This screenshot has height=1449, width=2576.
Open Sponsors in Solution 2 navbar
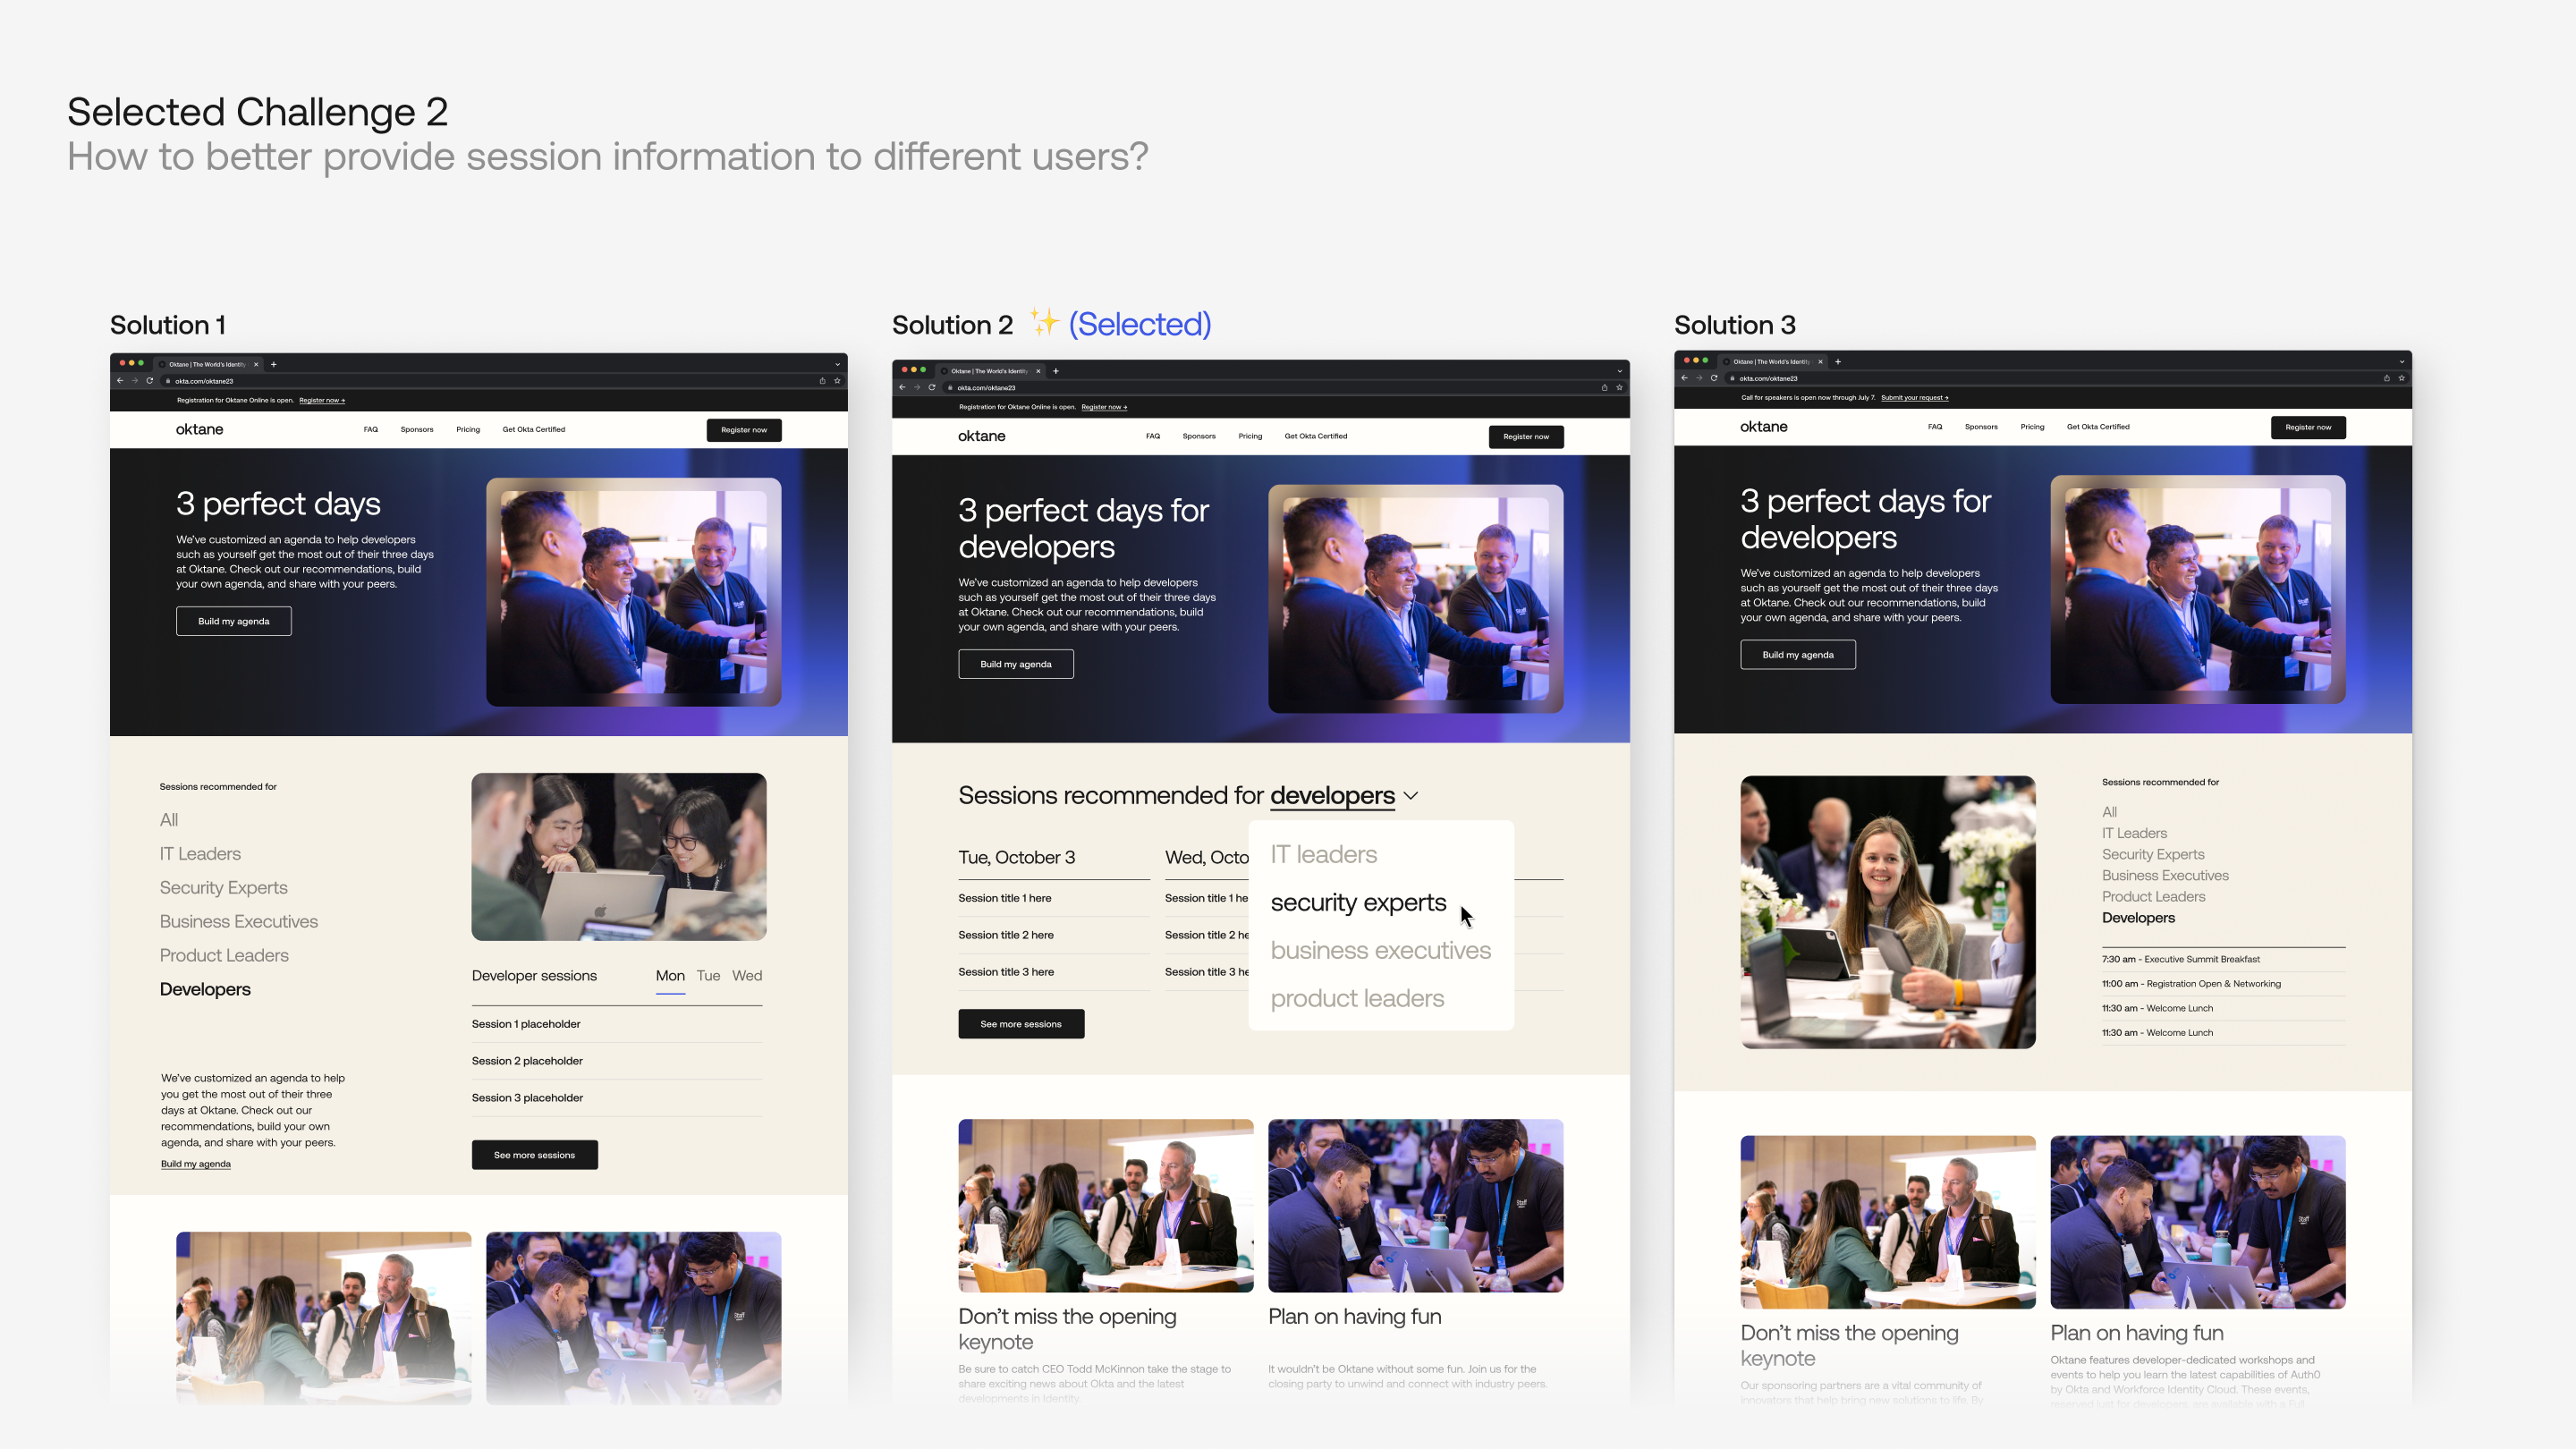point(1199,436)
